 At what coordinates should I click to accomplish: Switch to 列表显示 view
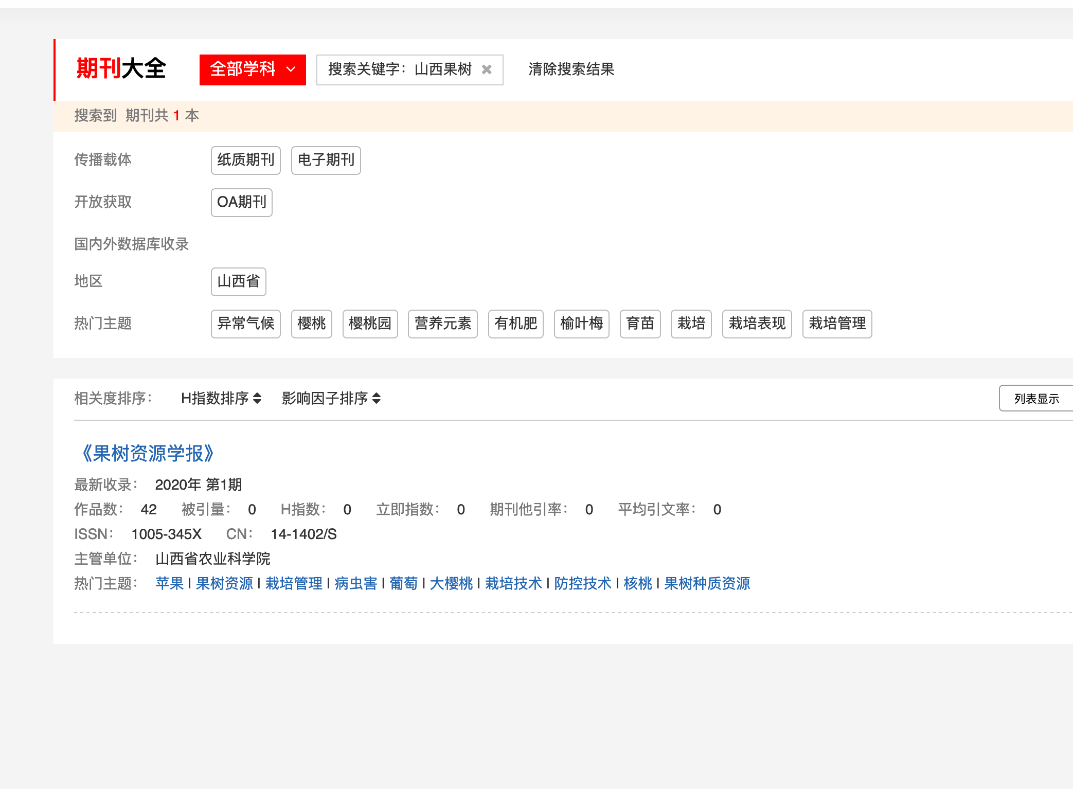coord(1036,399)
